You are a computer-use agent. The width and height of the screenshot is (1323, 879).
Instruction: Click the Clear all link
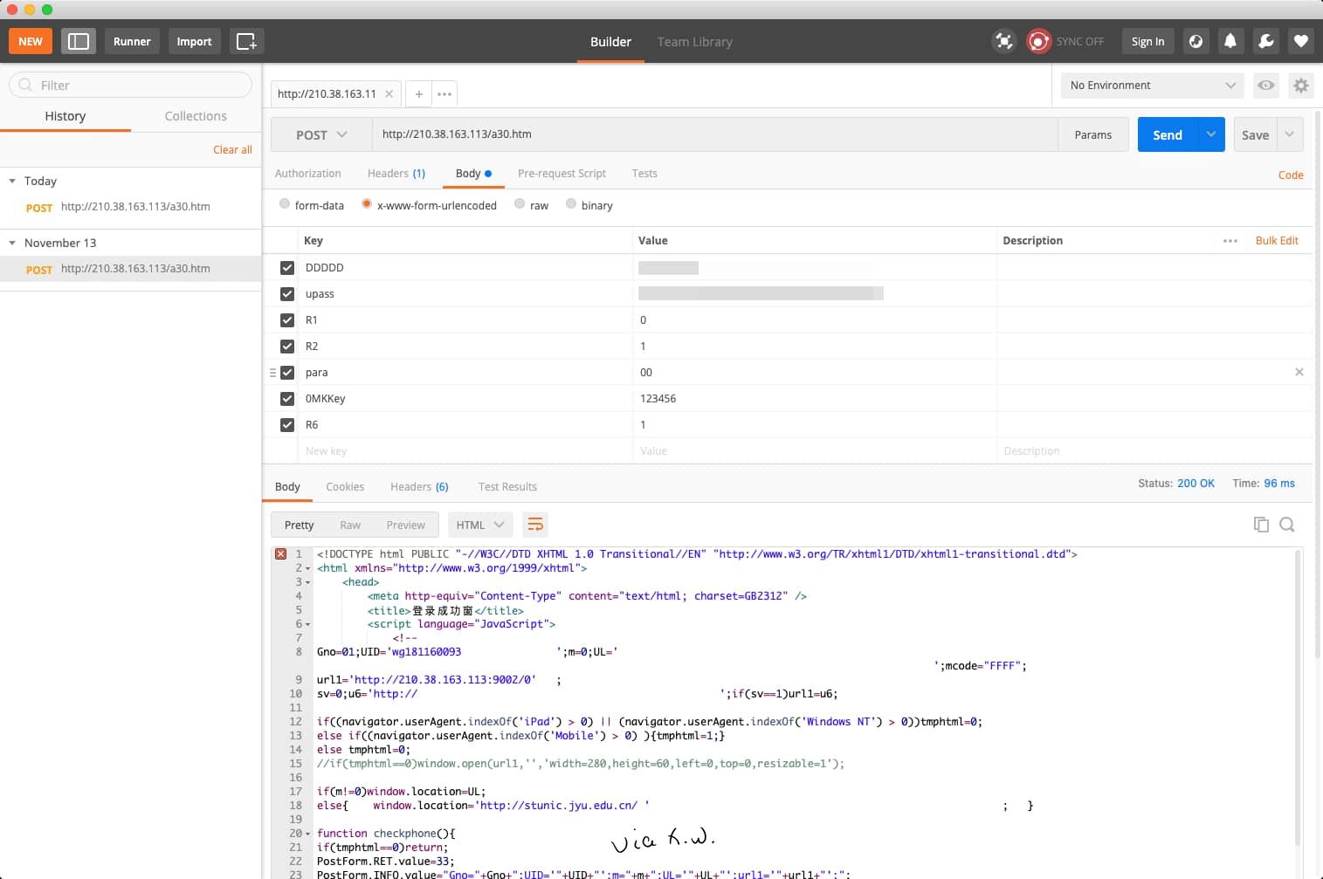232,150
